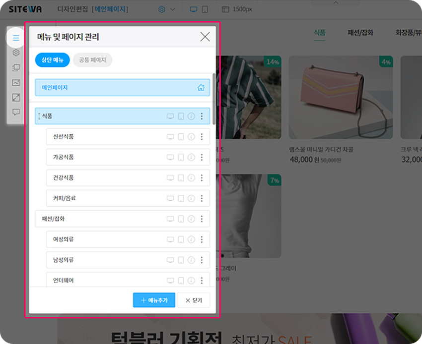Viewport: 422px width, 344px height.
Task: Select the page management icon in the sidebar
Action: pyautogui.click(x=15, y=67)
